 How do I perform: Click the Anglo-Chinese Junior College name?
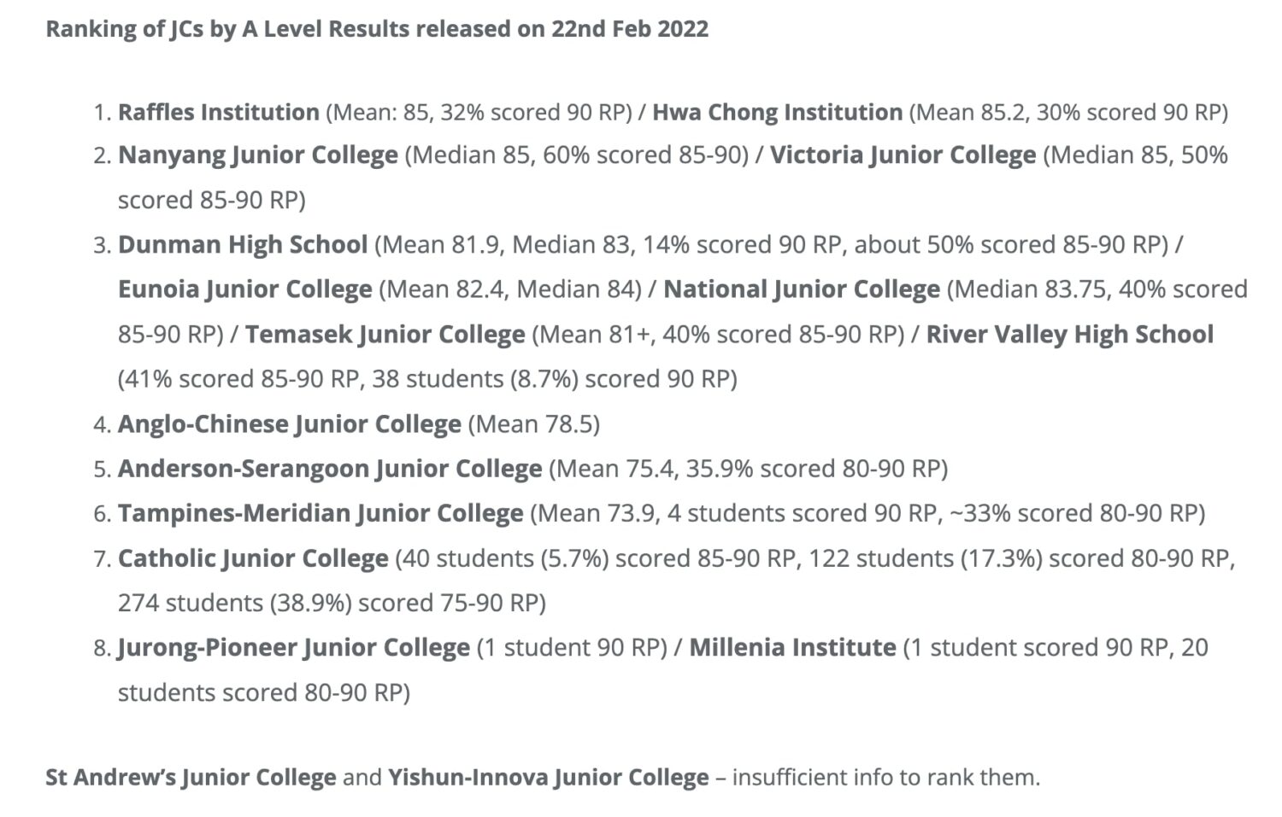289,424
